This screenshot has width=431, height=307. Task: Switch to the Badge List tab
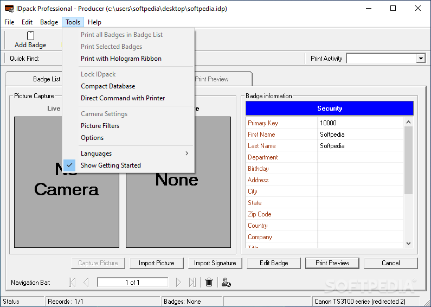47,79
